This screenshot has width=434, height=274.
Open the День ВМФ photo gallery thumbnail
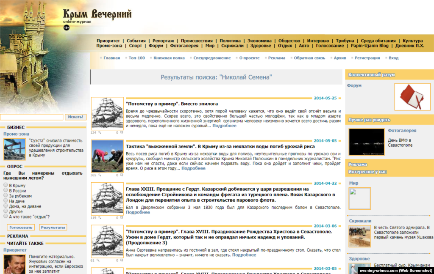pyautogui.click(x=366, y=142)
